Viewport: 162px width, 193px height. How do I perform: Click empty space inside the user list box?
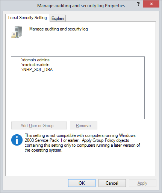78,95
